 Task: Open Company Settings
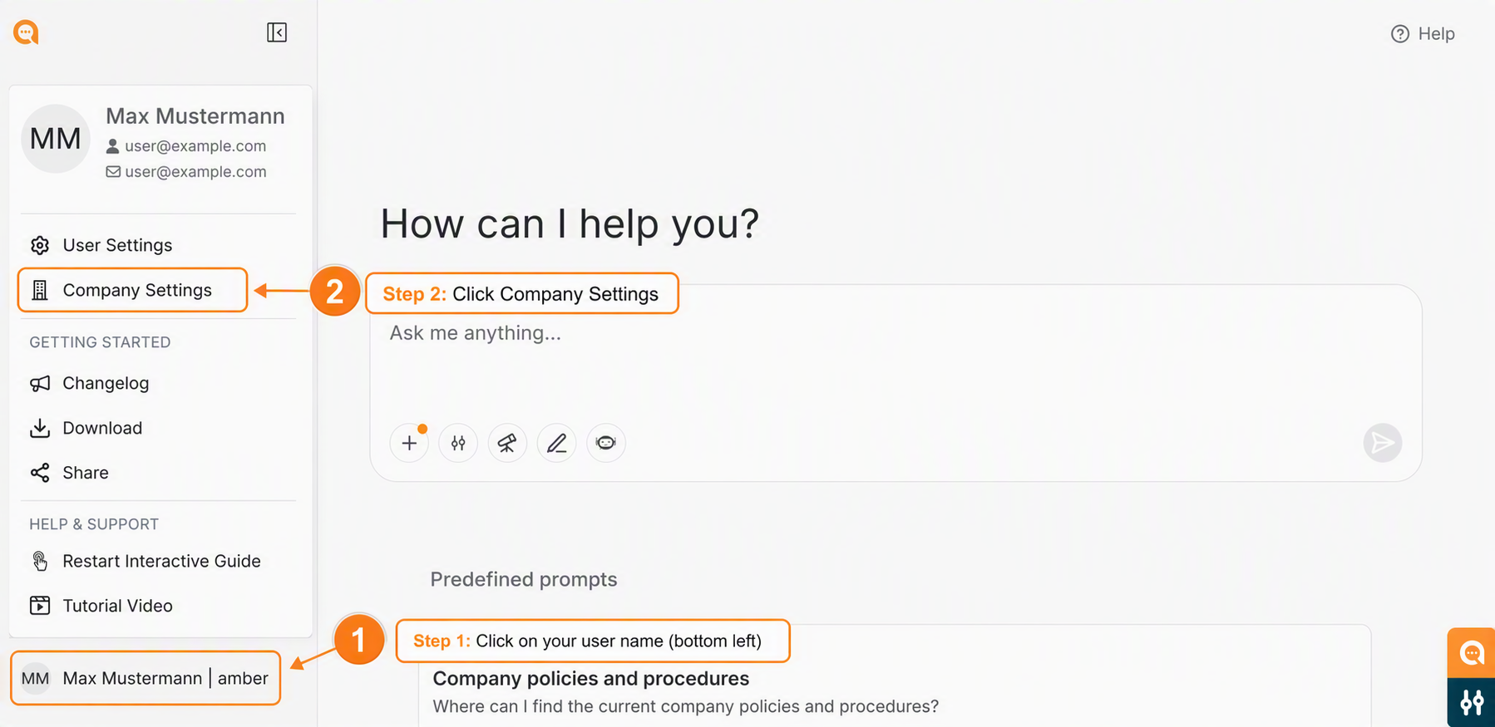[x=133, y=290]
